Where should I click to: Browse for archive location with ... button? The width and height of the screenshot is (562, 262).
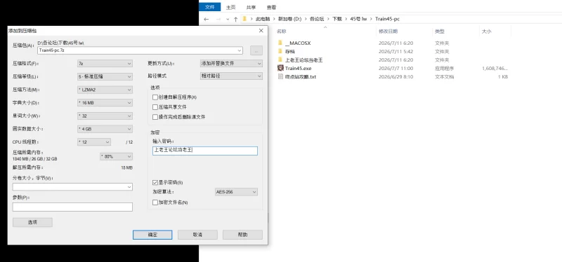256,50
